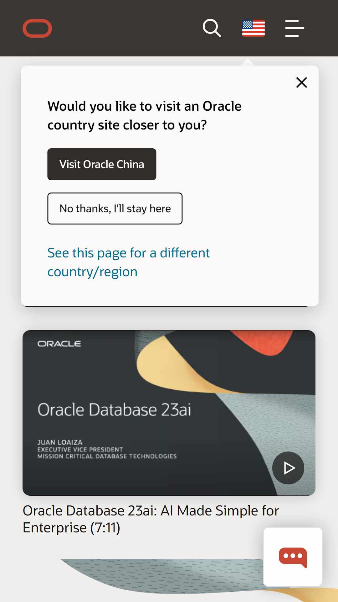Open the search magnifier icon
This screenshot has width=338, height=602.
212,28
